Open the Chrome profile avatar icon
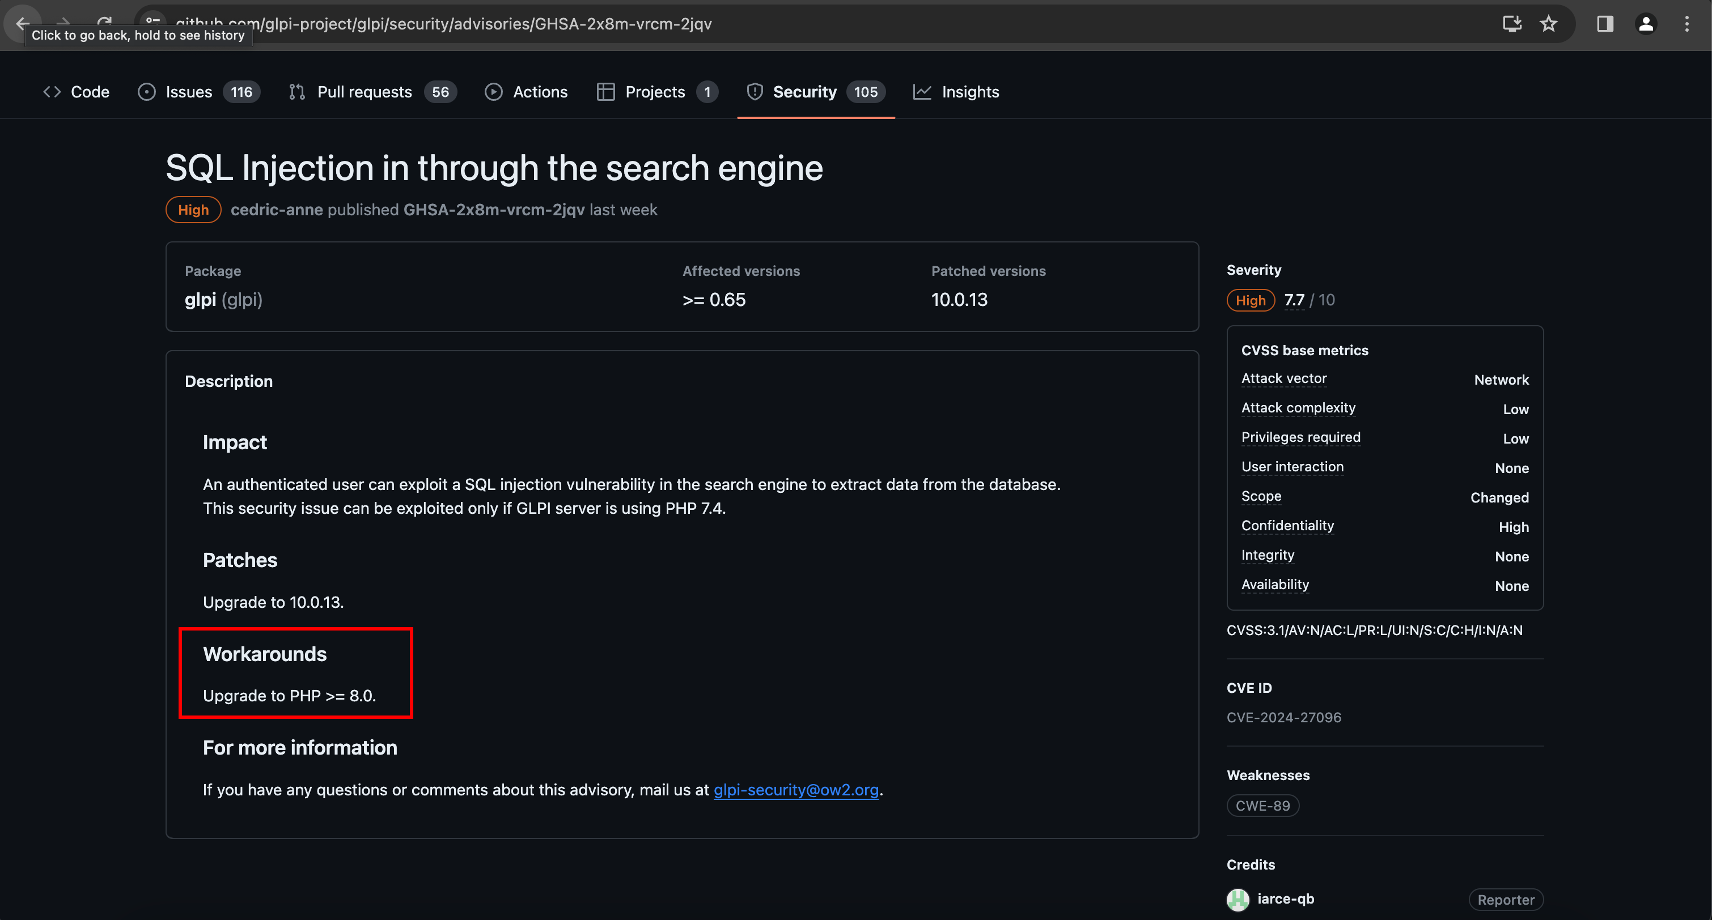Screen dimensions: 1712x920 coord(1646,24)
